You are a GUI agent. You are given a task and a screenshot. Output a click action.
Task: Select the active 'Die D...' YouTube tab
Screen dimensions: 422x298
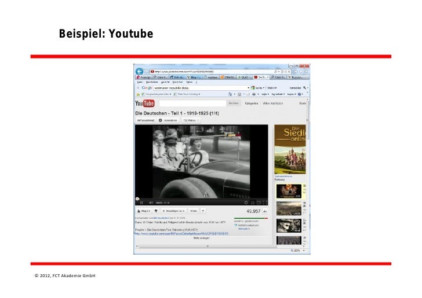(261, 78)
